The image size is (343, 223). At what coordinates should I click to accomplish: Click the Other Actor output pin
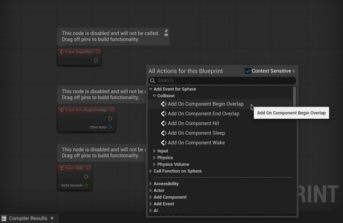coord(110,127)
